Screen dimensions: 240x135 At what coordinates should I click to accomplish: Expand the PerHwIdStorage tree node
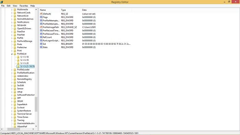(12, 41)
